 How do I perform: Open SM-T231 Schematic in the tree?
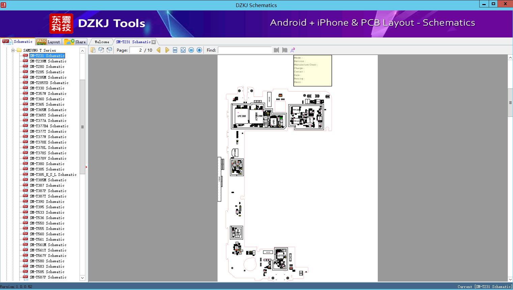point(47,56)
